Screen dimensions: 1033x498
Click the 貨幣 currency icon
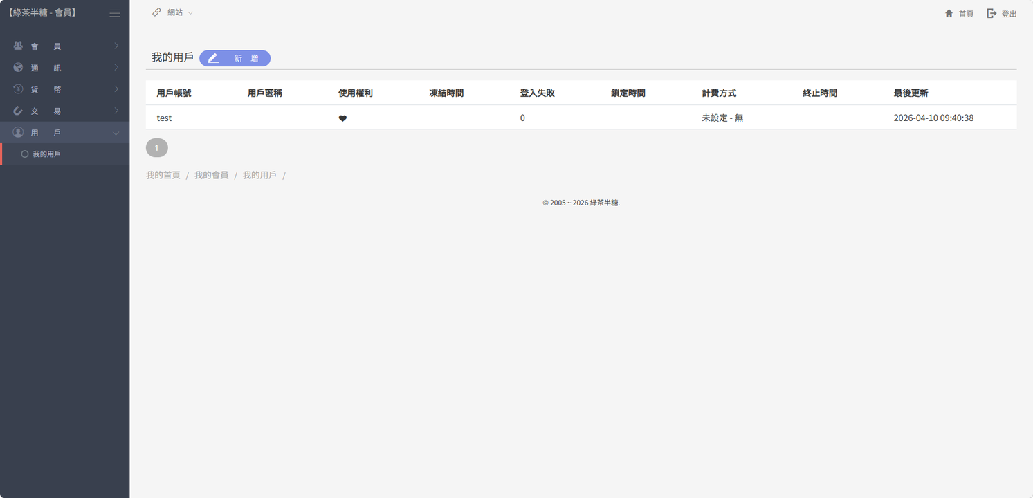point(18,89)
